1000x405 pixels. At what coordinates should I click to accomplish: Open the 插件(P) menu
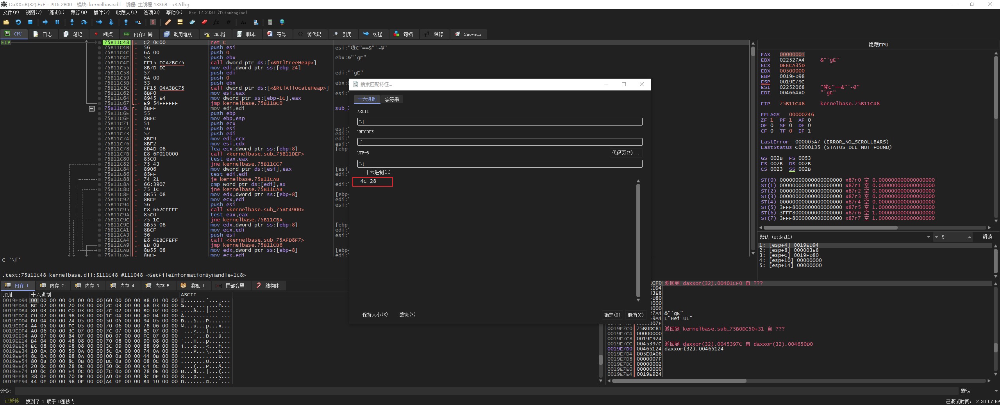[101, 12]
